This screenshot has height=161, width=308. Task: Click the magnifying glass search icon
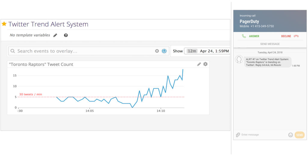[13, 51]
